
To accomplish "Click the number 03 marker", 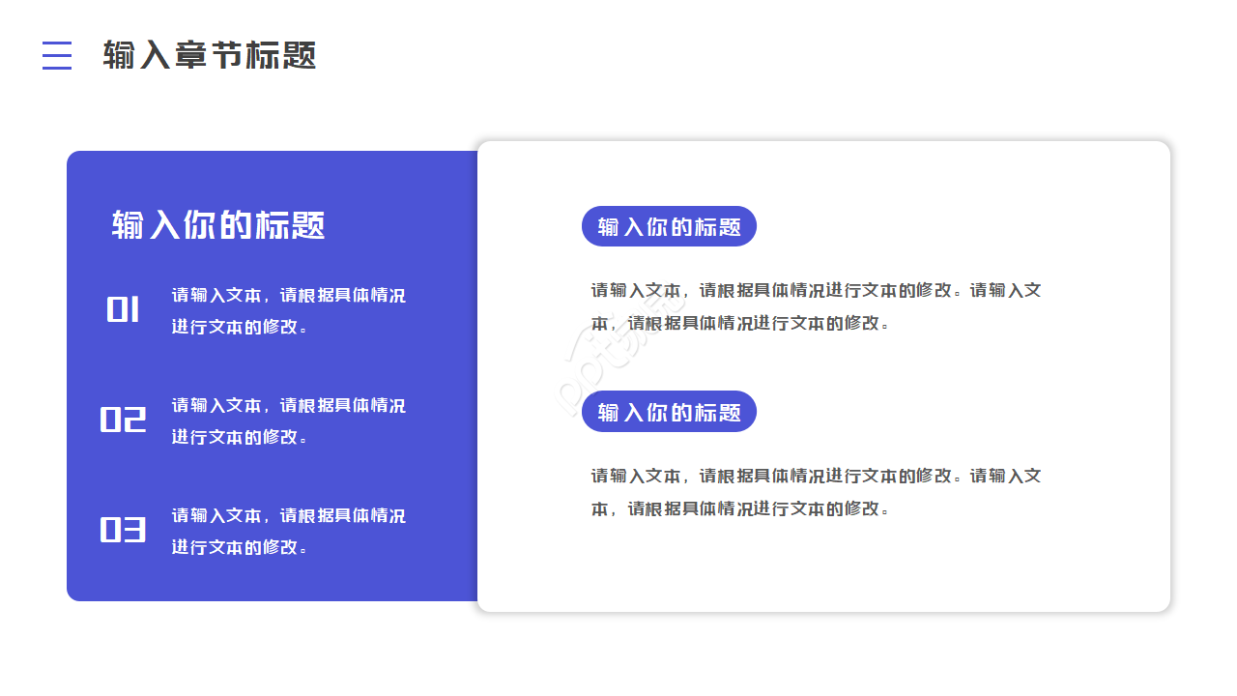I will coord(123,530).
